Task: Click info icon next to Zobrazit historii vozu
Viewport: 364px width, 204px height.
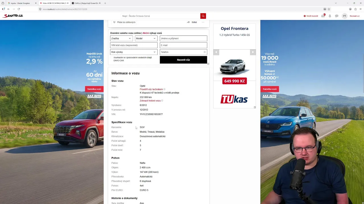Action: [162, 101]
